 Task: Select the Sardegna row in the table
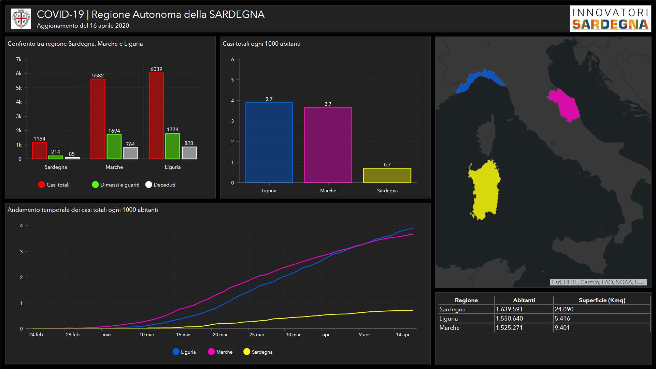(452, 309)
